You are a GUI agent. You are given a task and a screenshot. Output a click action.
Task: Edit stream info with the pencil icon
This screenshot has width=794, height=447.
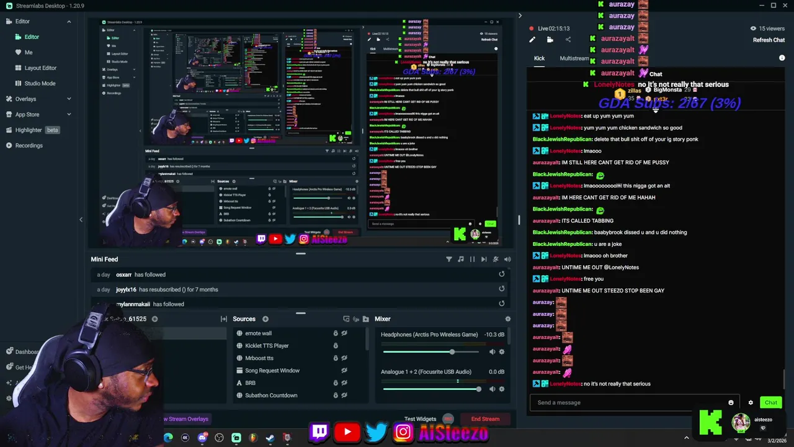[532, 40]
